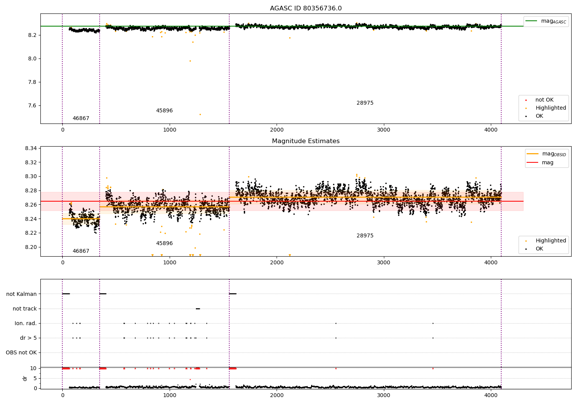Click the 'Magnitude Estimates' plot title
Screen dimensions: 577x404
(306, 141)
